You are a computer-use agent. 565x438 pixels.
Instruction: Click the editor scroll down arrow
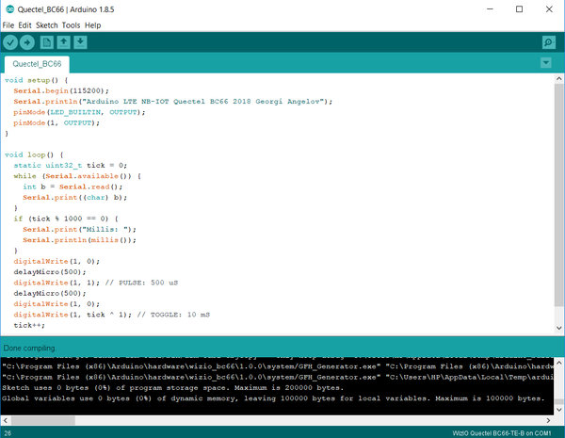tap(558, 328)
